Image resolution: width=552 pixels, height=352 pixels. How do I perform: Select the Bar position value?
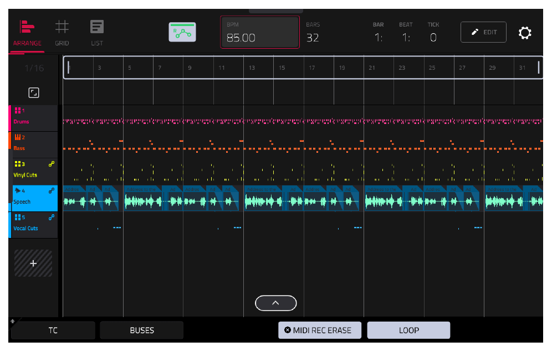pyautogui.click(x=379, y=38)
